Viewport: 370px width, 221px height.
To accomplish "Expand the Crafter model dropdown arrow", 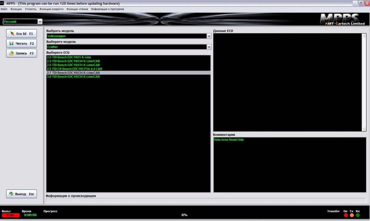I will tap(209, 47).
